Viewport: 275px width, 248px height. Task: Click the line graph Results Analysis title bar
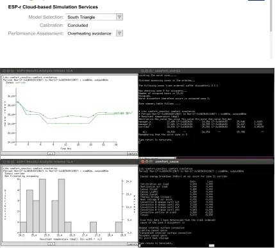(x=69, y=70)
